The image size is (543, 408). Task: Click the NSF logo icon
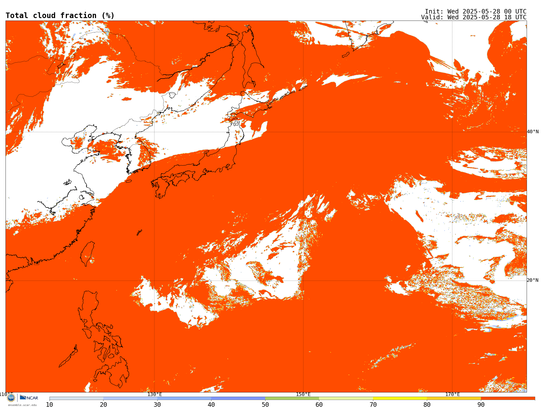pos(11,398)
